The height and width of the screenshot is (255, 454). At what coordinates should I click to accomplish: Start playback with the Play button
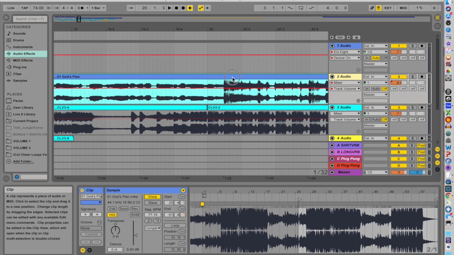(170, 8)
